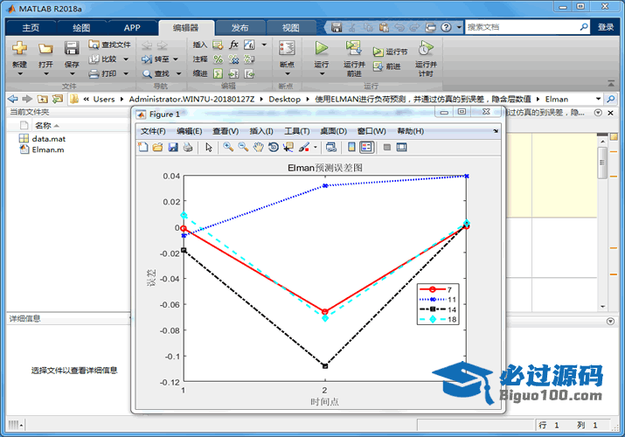Image resolution: width=625 pixels, height=437 pixels.
Task: Click the search documentation input field
Action: [522, 27]
